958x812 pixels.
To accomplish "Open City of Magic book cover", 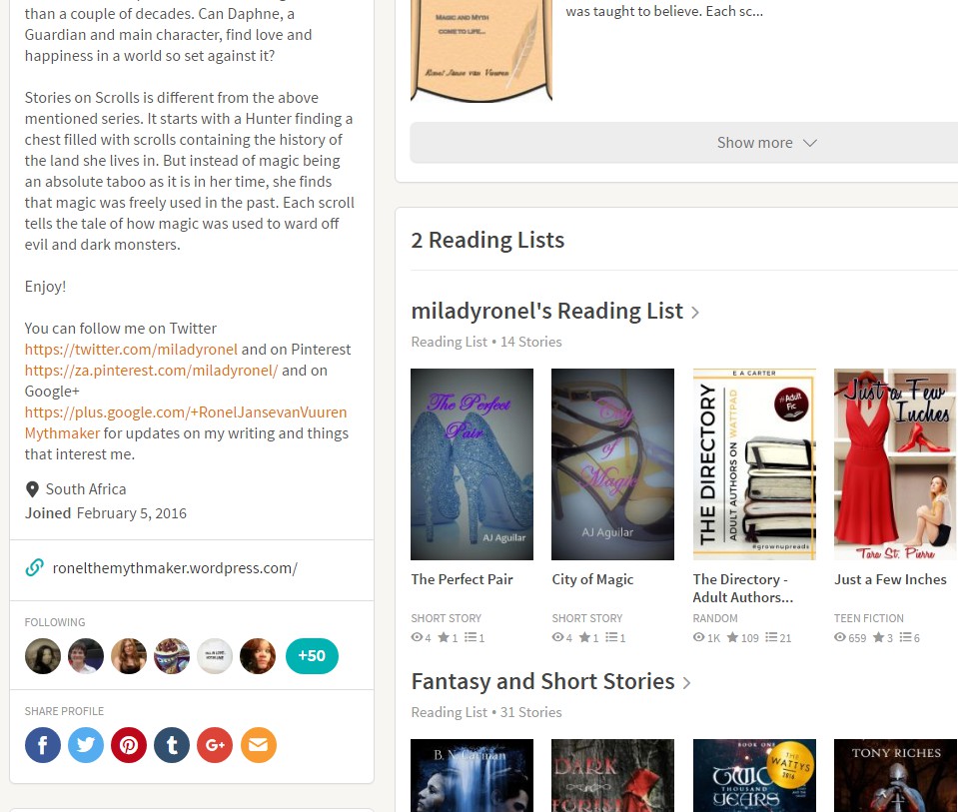I will click(x=612, y=464).
